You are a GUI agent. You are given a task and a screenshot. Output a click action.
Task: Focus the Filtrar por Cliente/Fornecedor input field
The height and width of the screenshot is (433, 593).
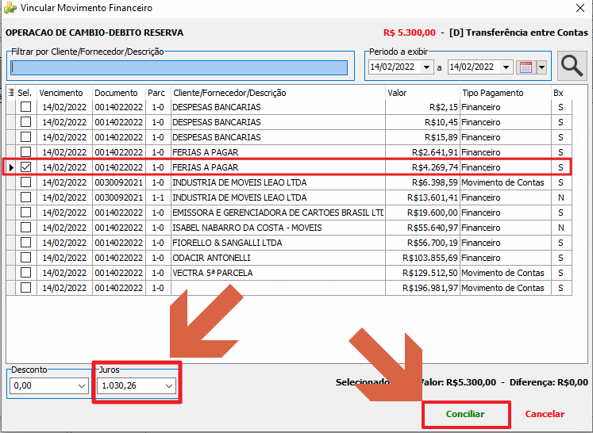pyautogui.click(x=179, y=67)
